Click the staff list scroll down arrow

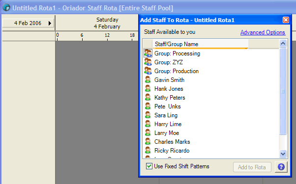click(x=283, y=154)
